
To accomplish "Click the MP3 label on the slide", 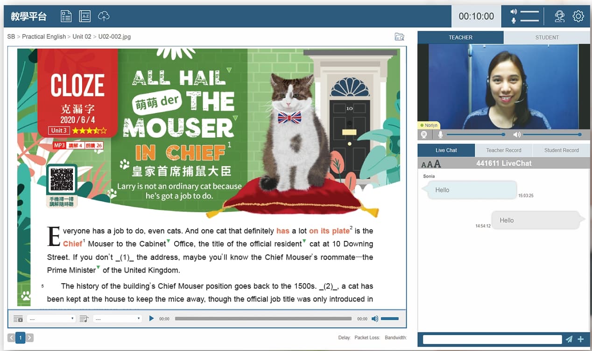I will pyautogui.click(x=59, y=146).
